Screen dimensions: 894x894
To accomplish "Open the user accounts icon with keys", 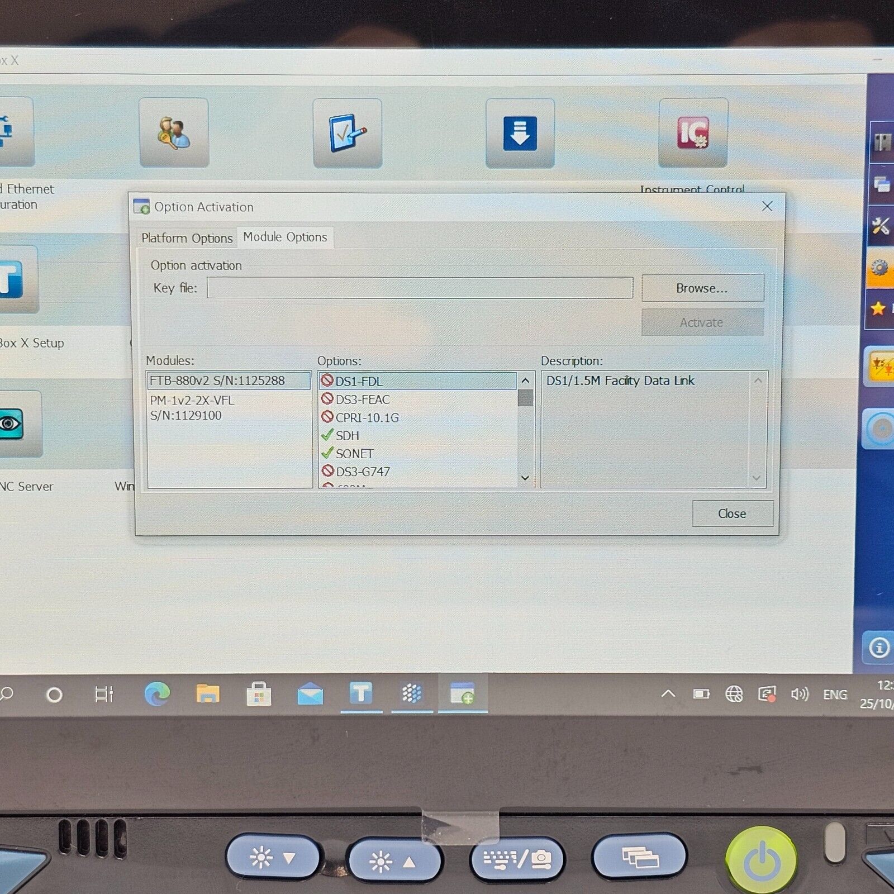I will 174,132.
